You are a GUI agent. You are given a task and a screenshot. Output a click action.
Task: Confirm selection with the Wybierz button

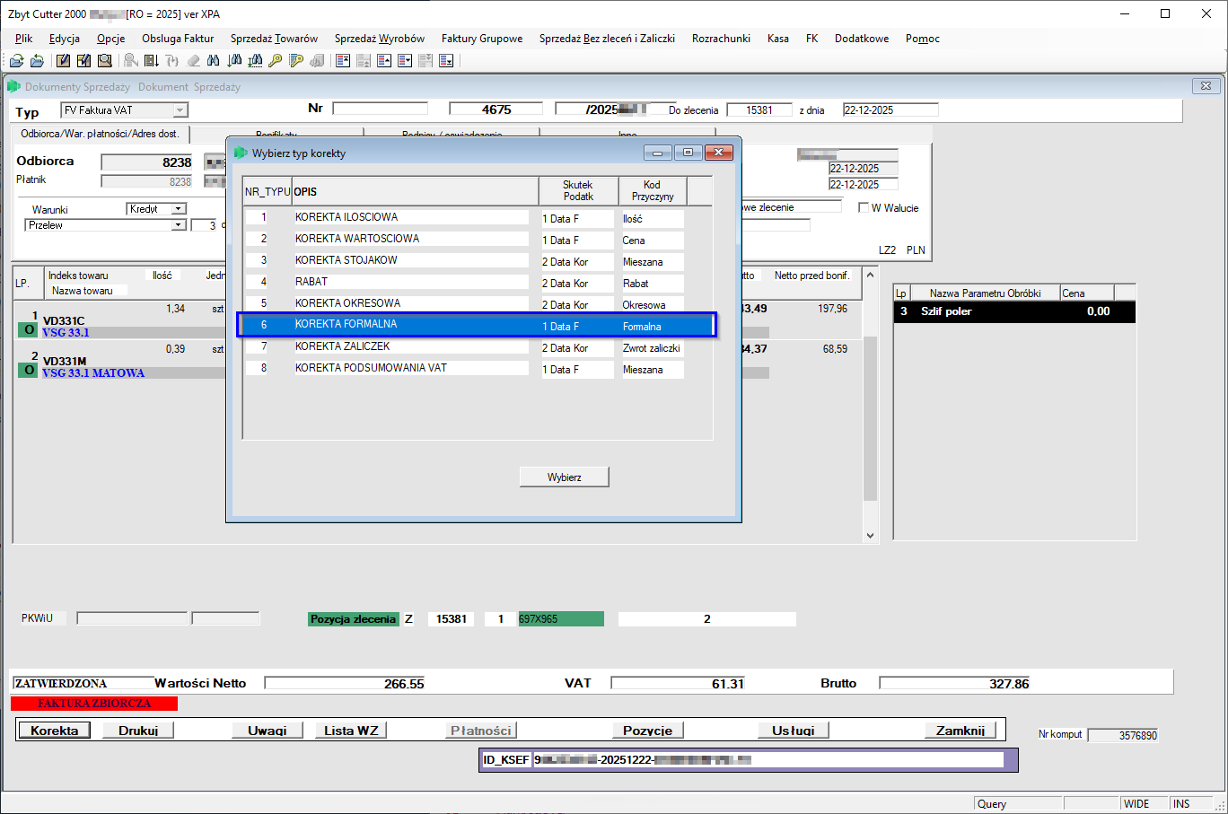pos(565,477)
